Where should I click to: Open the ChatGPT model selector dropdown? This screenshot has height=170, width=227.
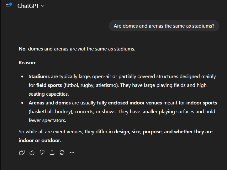tap(31, 6)
